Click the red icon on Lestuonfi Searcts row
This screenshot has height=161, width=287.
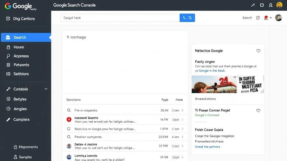coord(69,120)
